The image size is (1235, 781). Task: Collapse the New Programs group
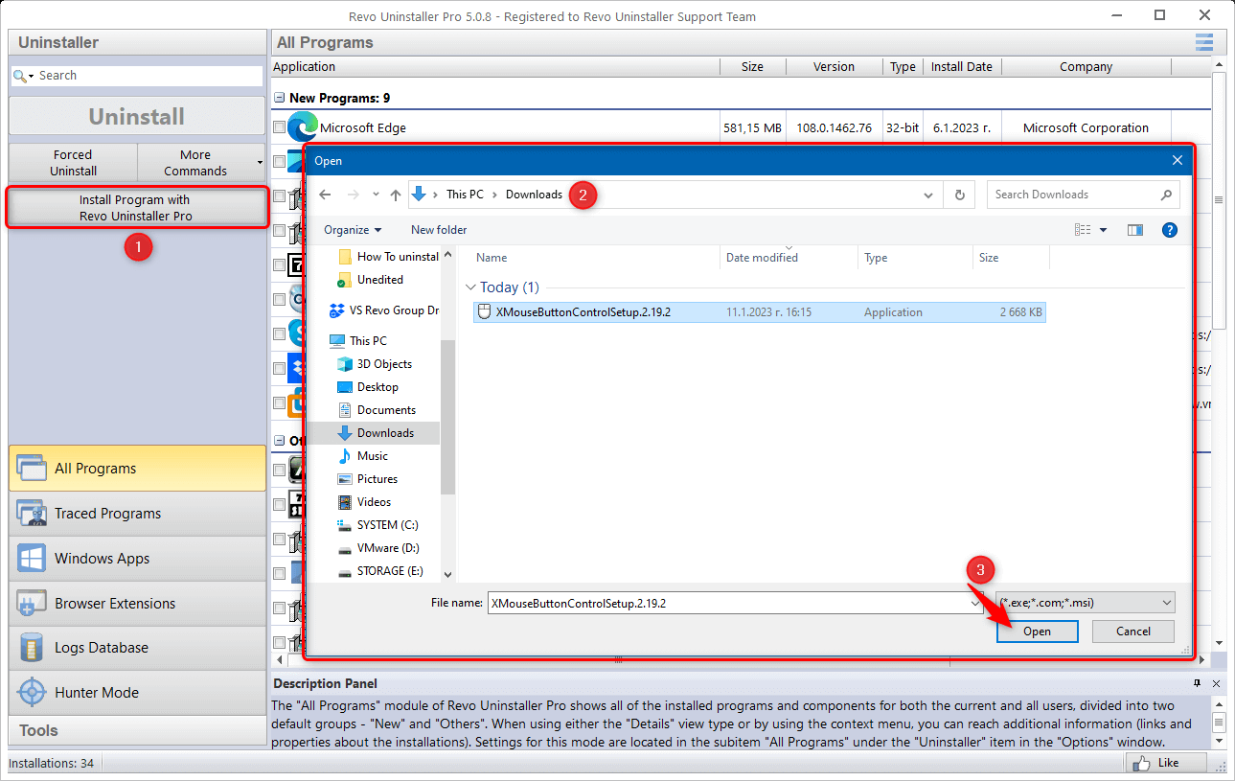click(279, 98)
